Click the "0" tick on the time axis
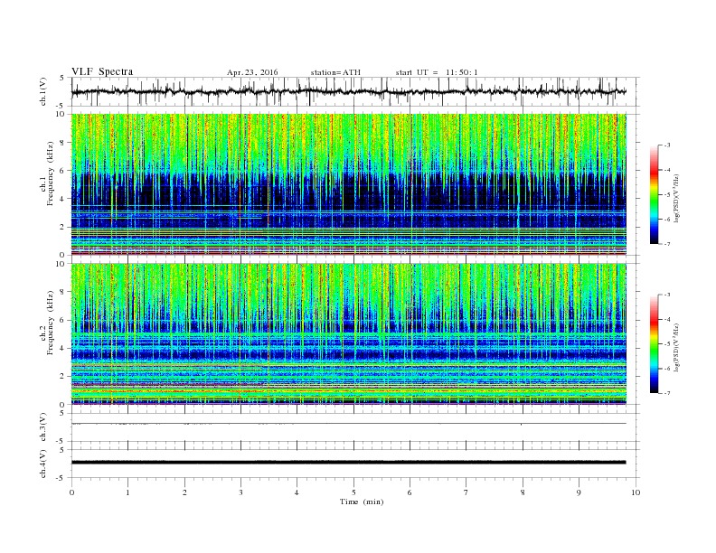Screen dimensions: 716x553 click(x=71, y=492)
